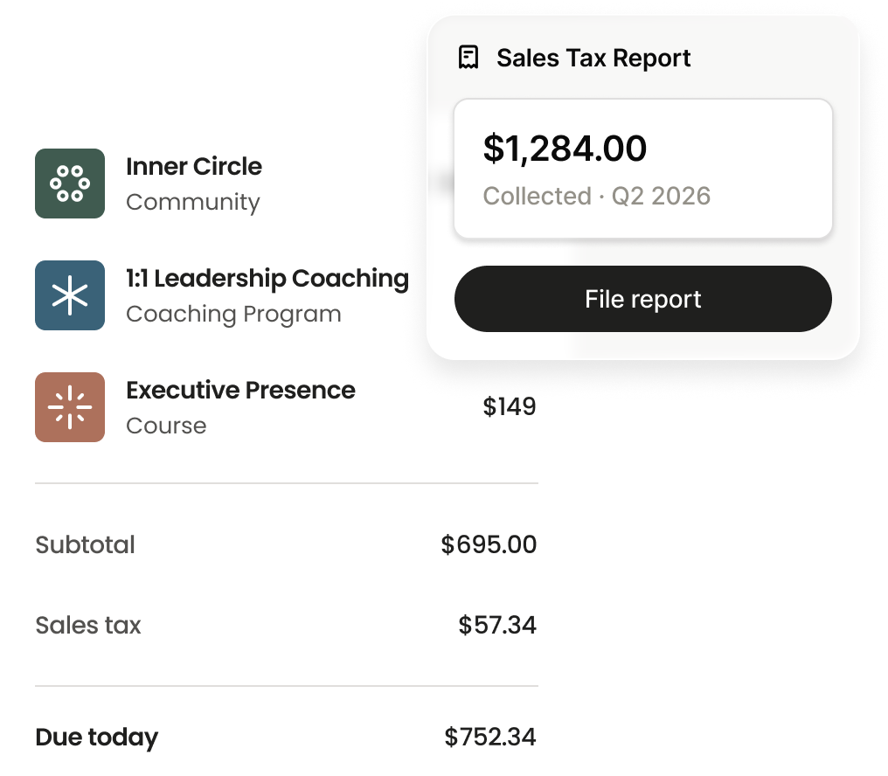The height and width of the screenshot is (776, 888).
Task: Click the receipt icon beside Sales Tax Report
Action: 468,58
